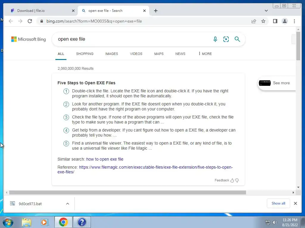Switch to MAPS results

tap(159, 54)
